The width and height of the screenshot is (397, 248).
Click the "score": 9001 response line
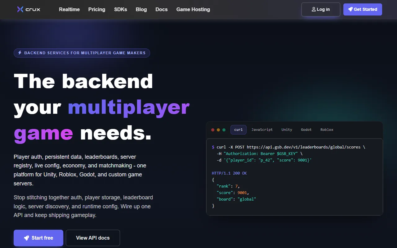pyautogui.click(x=233, y=193)
